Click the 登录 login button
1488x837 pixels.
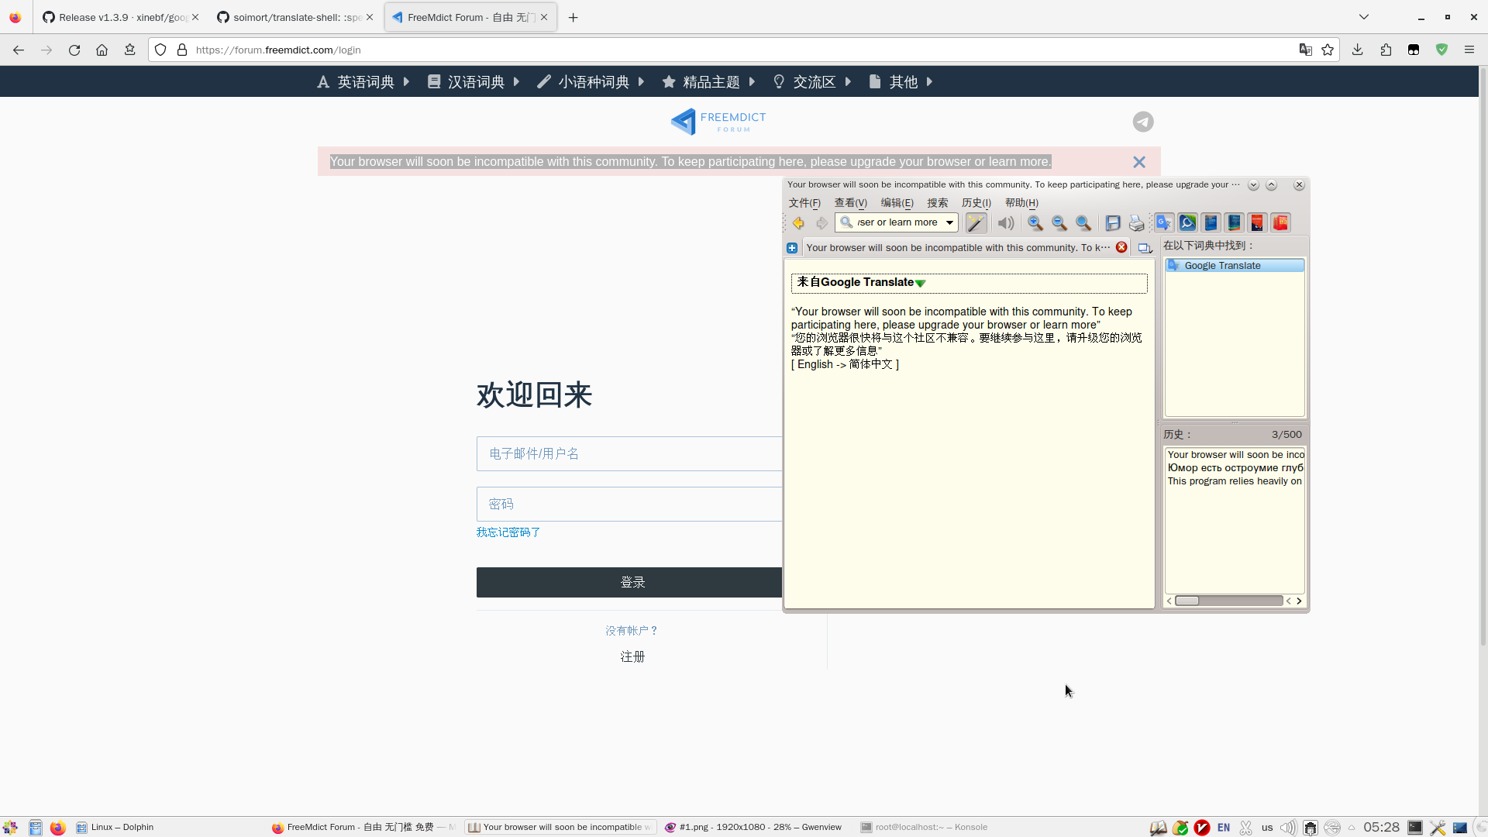coord(629,583)
